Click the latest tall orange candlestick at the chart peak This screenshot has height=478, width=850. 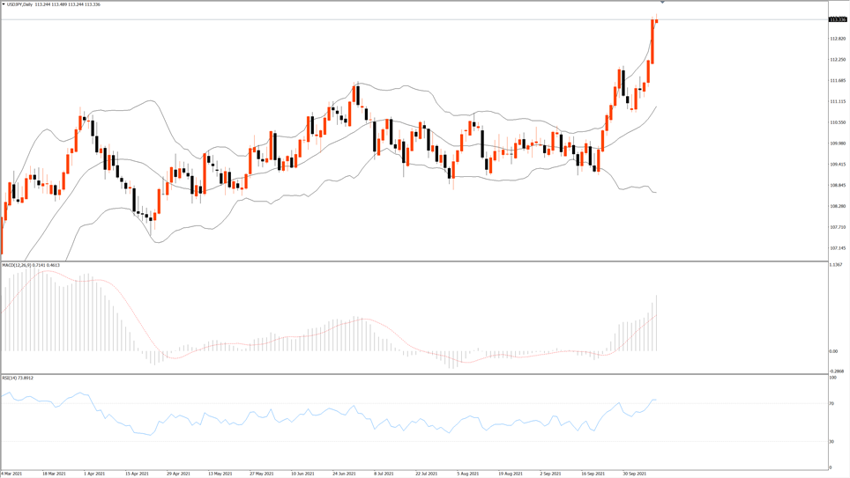tap(652, 41)
